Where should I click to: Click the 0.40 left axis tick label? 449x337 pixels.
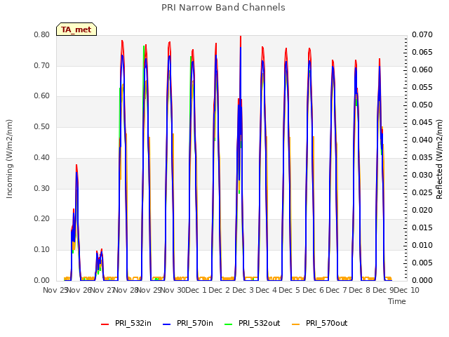(42, 157)
